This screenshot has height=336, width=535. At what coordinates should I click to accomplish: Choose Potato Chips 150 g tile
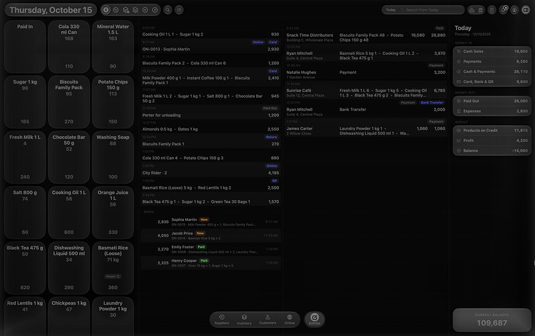(113, 102)
